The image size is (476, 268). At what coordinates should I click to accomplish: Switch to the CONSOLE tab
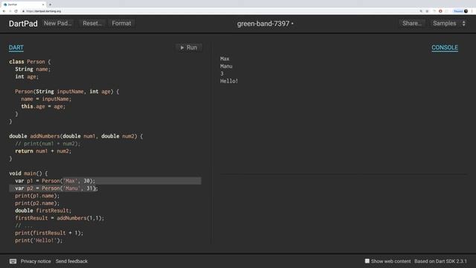(445, 48)
